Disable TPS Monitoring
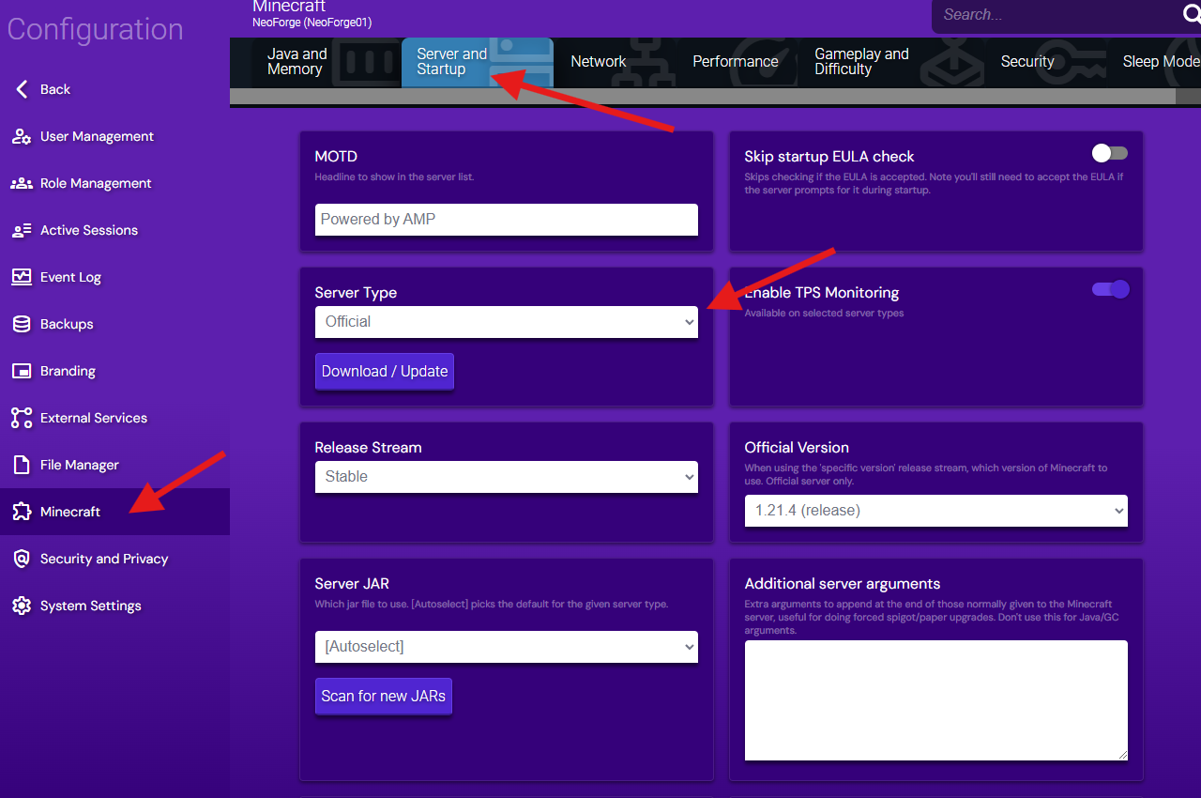Image resolution: width=1201 pixels, height=798 pixels. point(1110,289)
